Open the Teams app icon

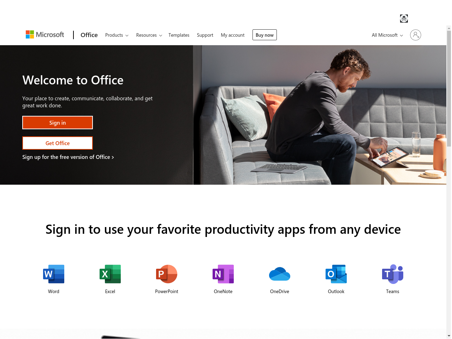[x=393, y=274]
